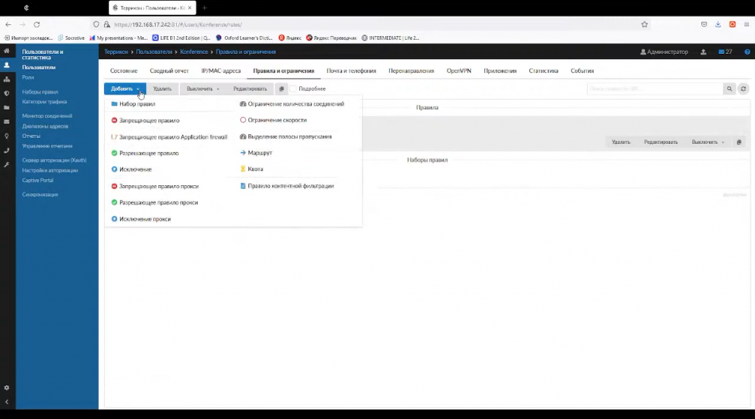Open the mail sidebar icon
Screen dimensions: 755x419
tap(7, 122)
